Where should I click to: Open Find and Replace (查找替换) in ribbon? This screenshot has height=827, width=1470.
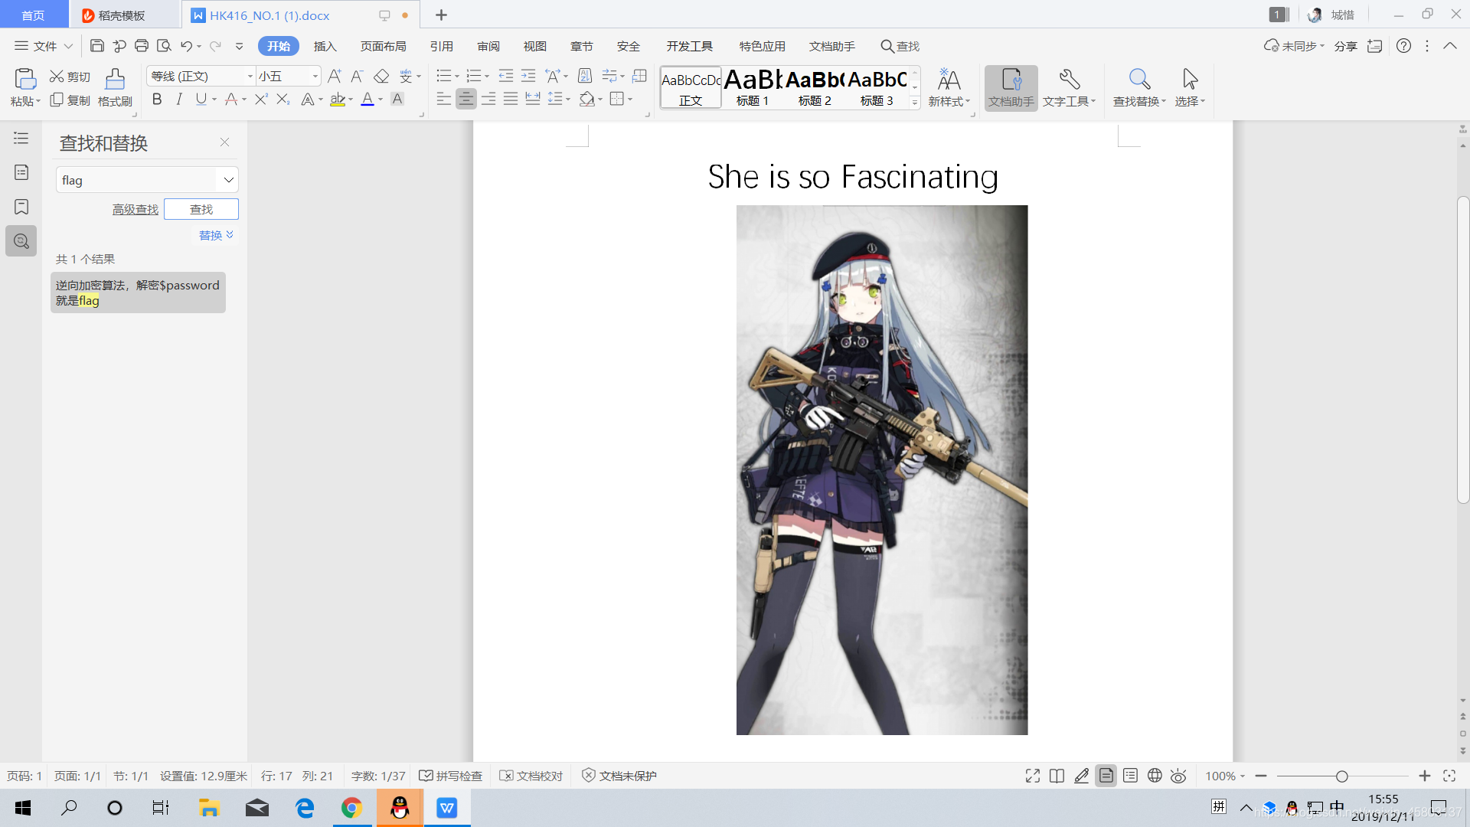[1139, 87]
